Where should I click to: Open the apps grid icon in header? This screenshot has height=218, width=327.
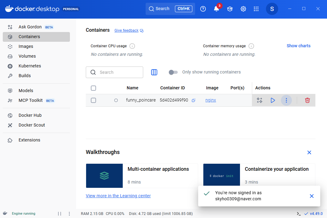[256, 9]
